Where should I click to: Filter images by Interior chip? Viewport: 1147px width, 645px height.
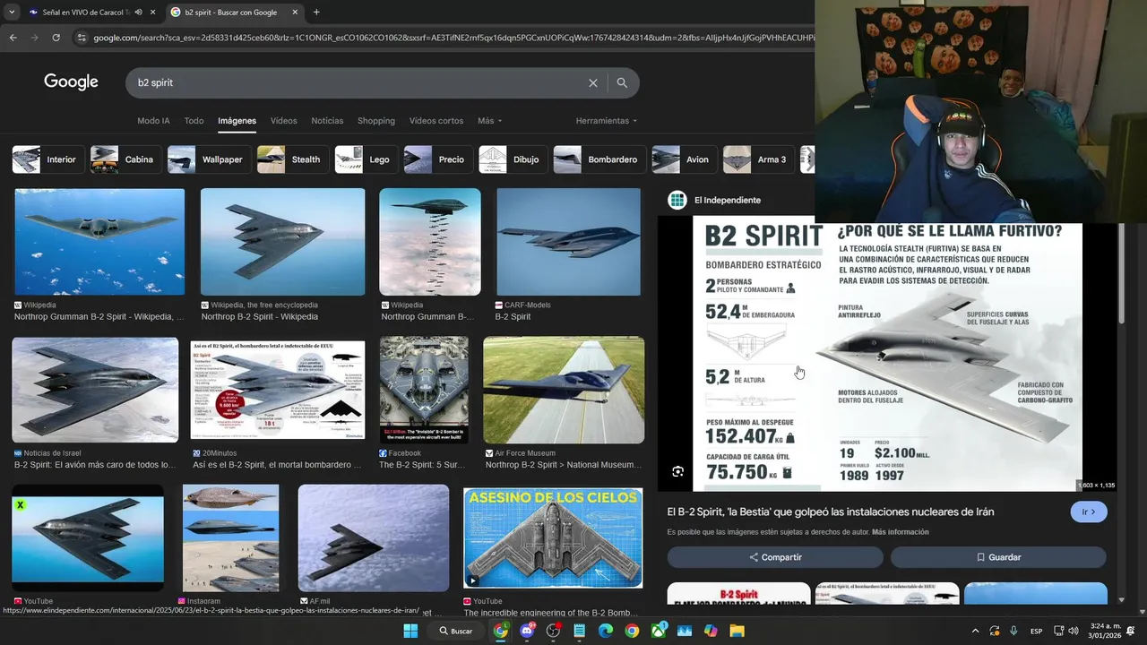(x=48, y=159)
